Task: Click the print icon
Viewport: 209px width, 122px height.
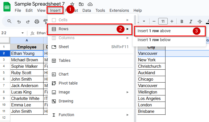Action: point(37,21)
